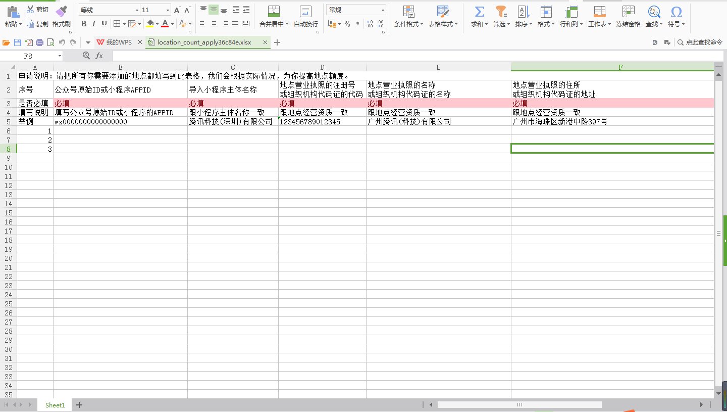Open a new document with the plus button
This screenshot has width=727, height=412.
click(x=277, y=42)
